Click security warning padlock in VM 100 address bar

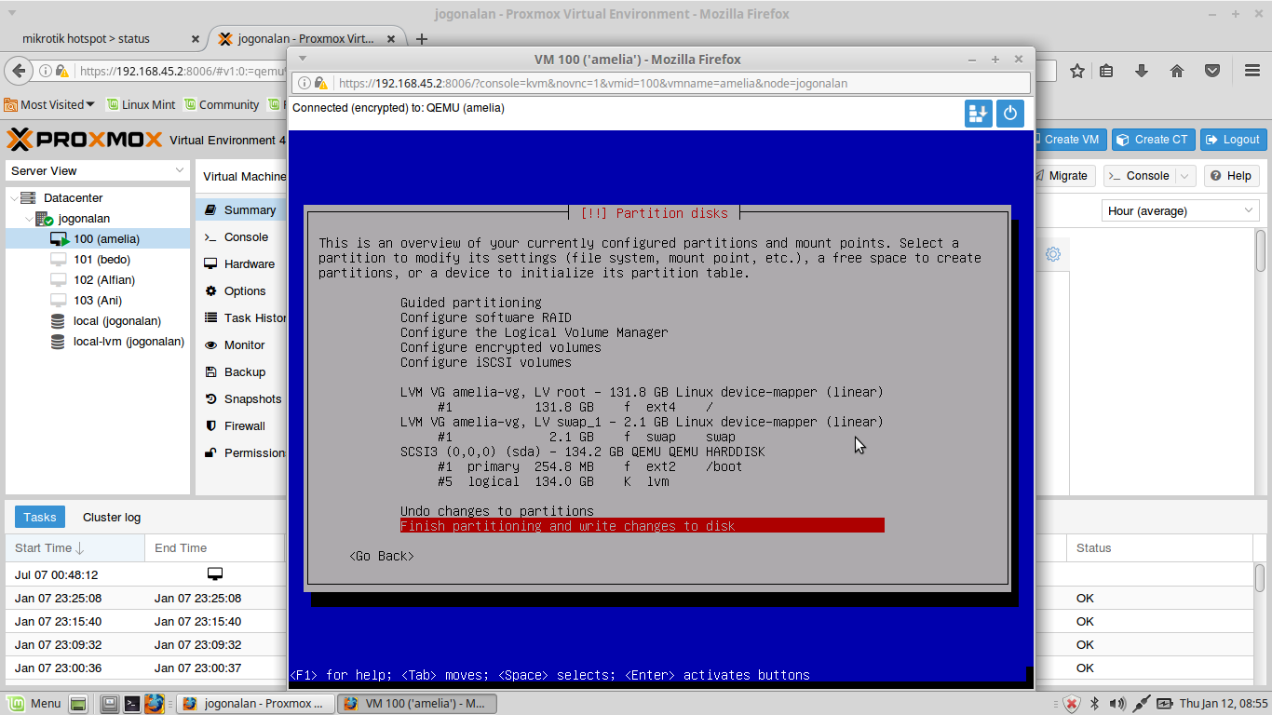[x=320, y=83]
